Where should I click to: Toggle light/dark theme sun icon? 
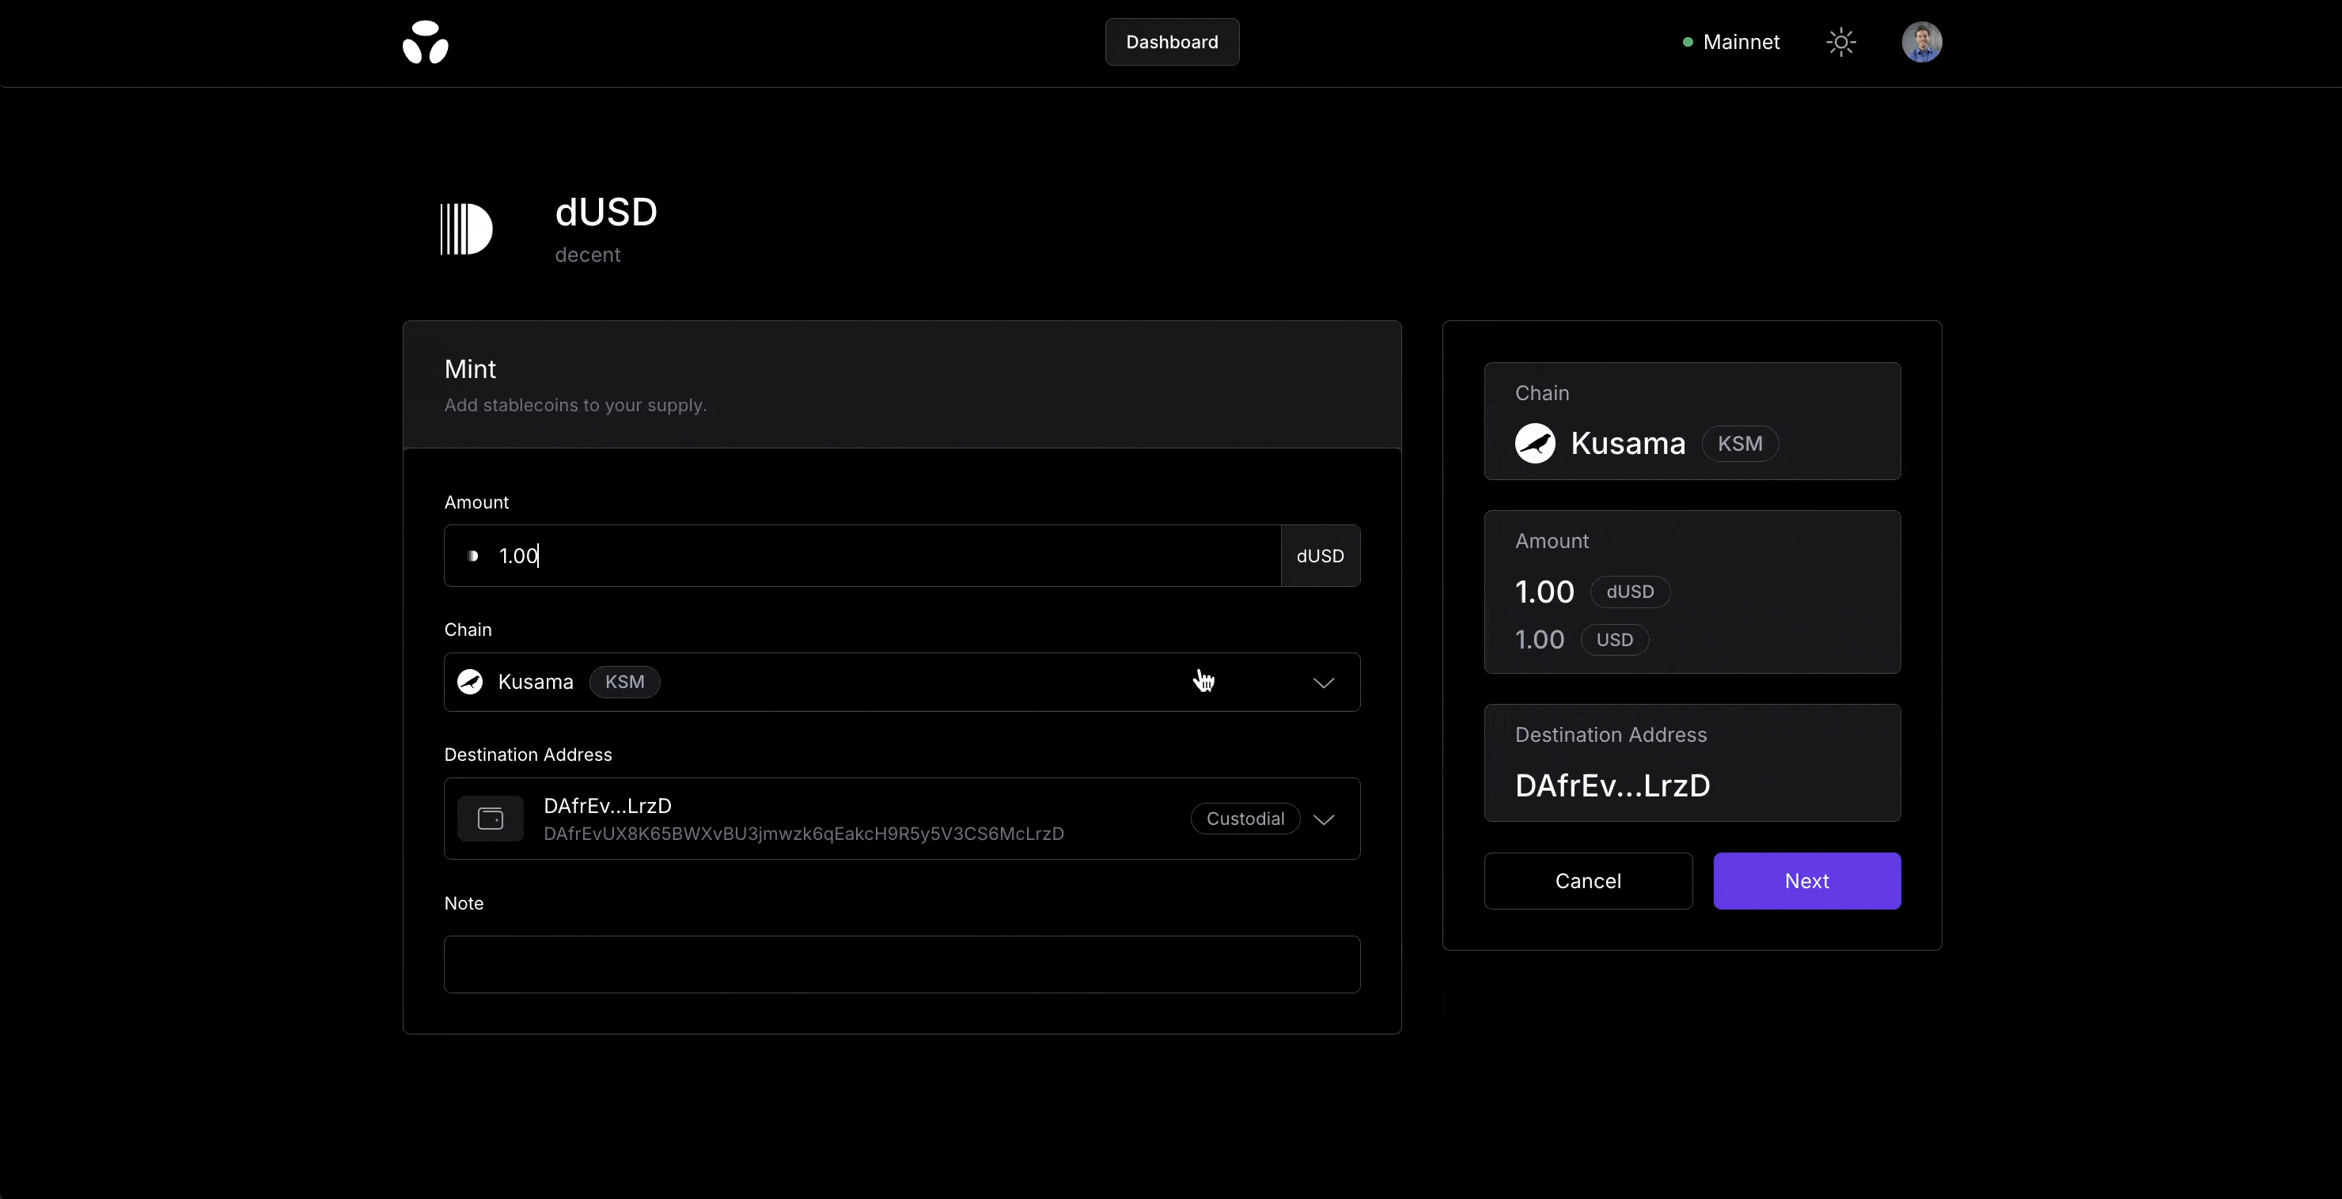point(1840,42)
